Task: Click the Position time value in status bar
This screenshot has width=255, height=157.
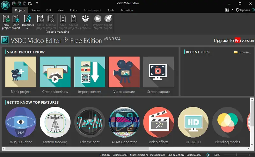Action: [x=120, y=155]
